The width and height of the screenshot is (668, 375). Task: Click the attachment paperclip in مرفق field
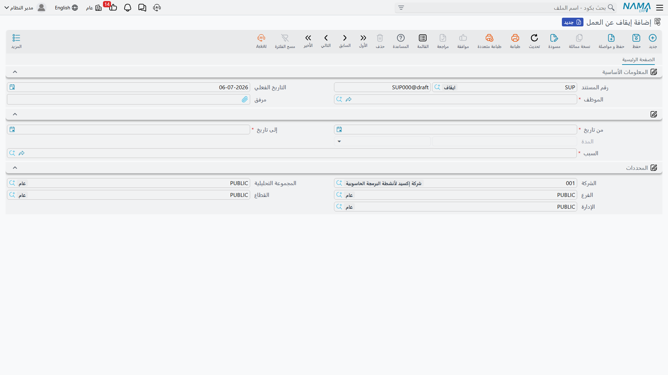pos(245,100)
